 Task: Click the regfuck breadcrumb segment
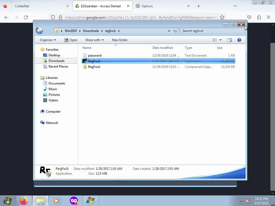pos(110,31)
